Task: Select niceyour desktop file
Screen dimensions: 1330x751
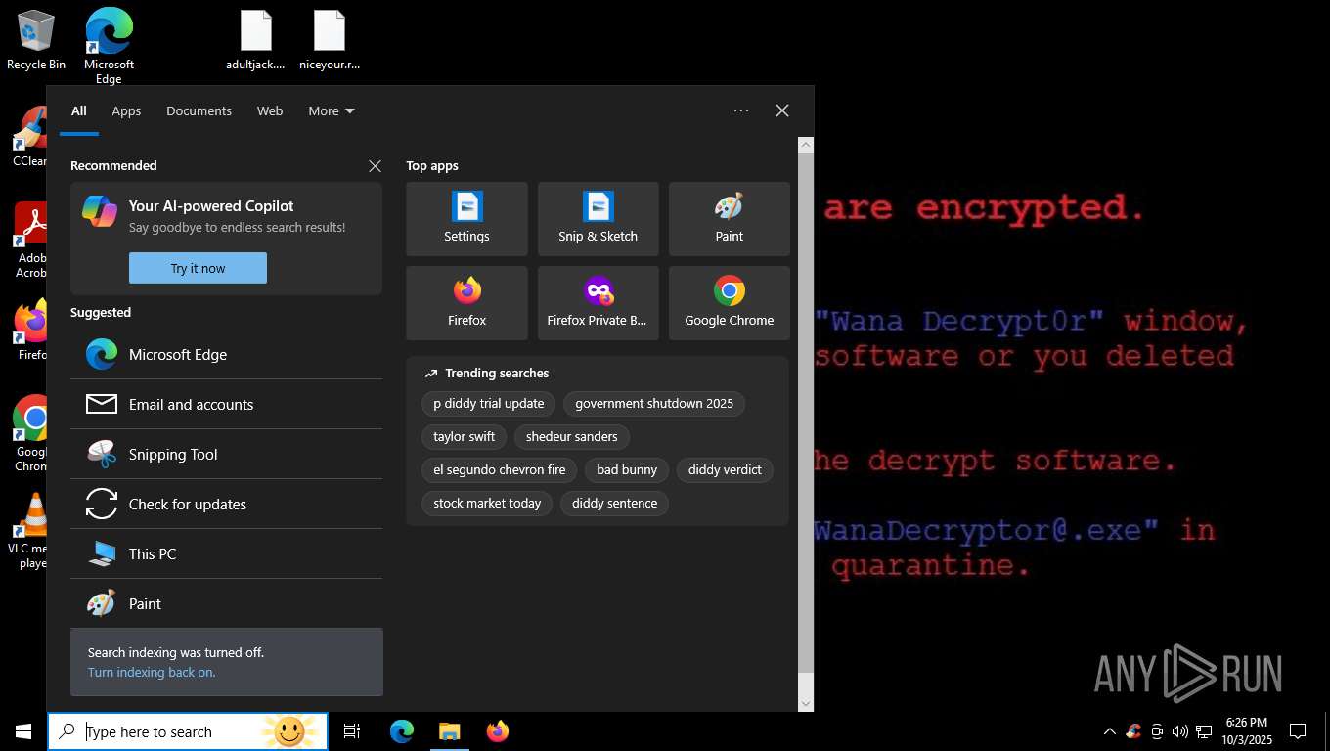Action: 330,41
